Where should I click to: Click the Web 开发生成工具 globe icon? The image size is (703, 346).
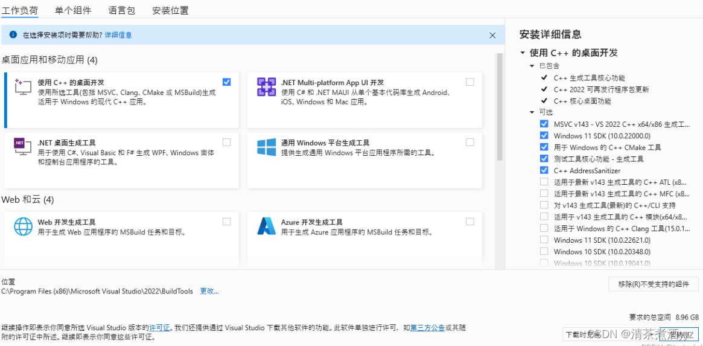click(23, 226)
